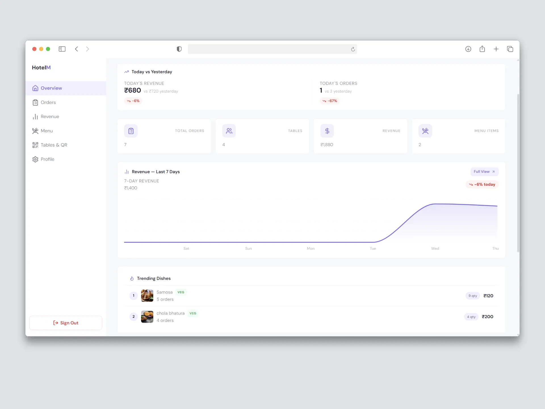Click the Sign Out button
Viewport: 545px width, 409px height.
tap(66, 323)
